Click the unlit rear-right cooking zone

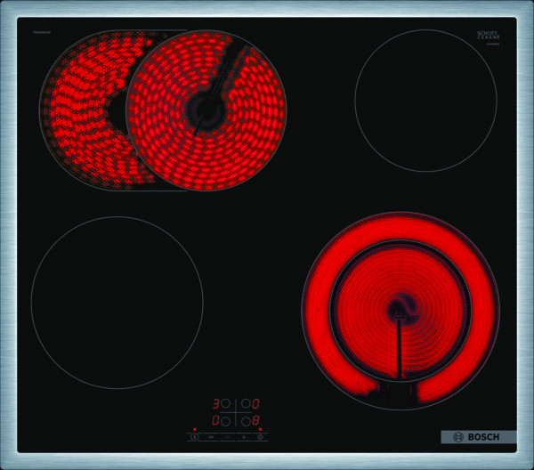425,100
